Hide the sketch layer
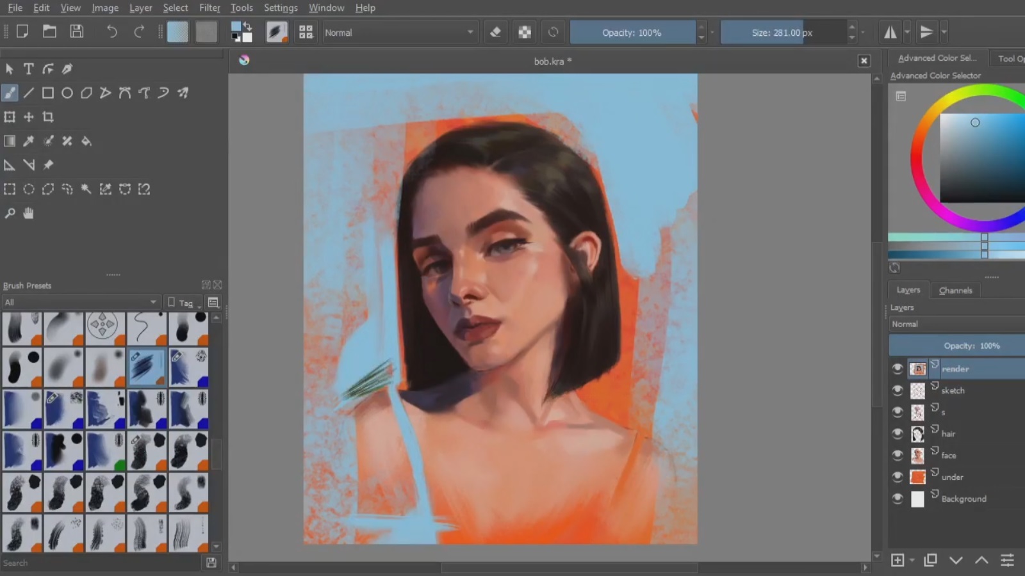 tap(898, 390)
